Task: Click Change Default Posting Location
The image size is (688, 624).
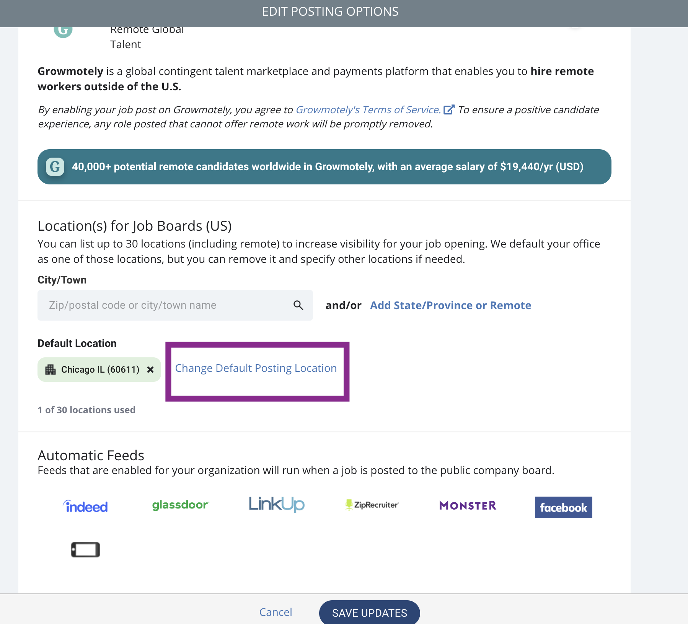Action: (256, 368)
